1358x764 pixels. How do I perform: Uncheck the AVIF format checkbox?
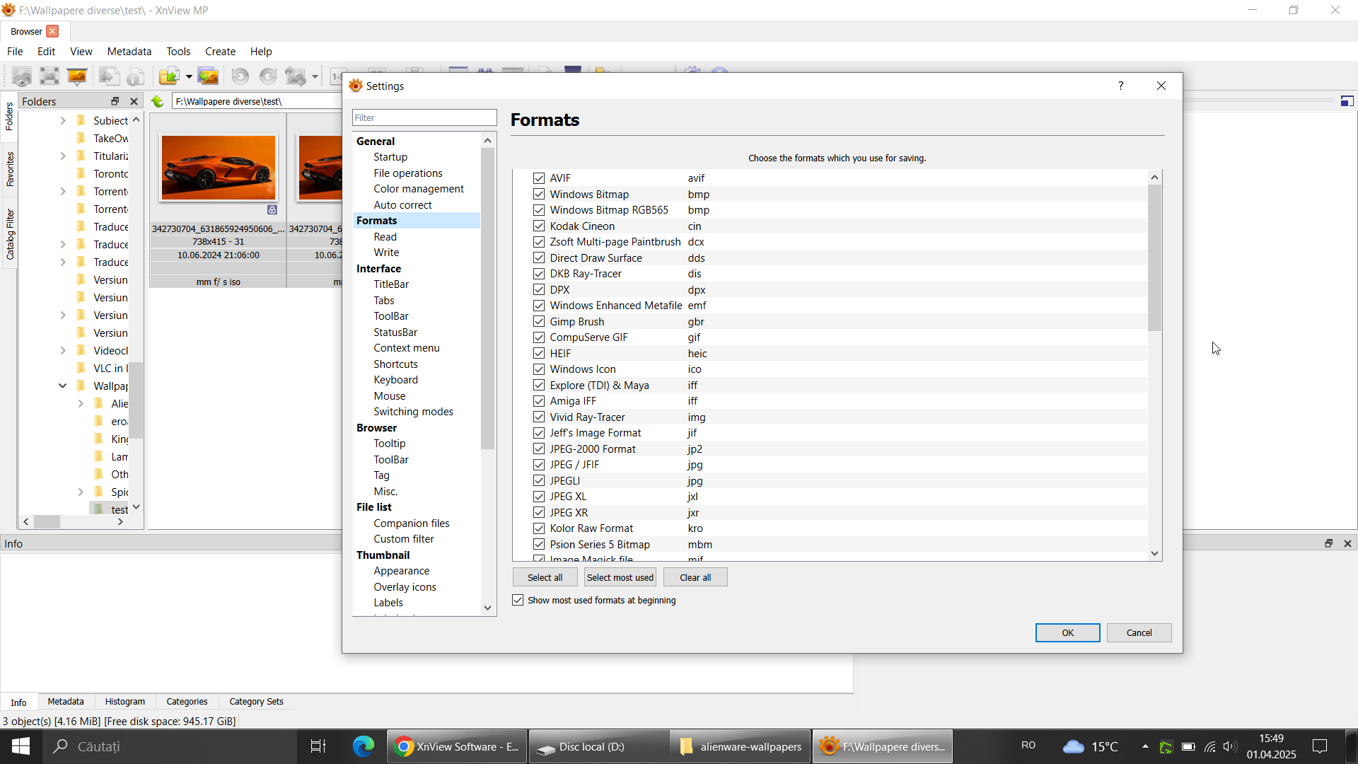click(x=539, y=178)
